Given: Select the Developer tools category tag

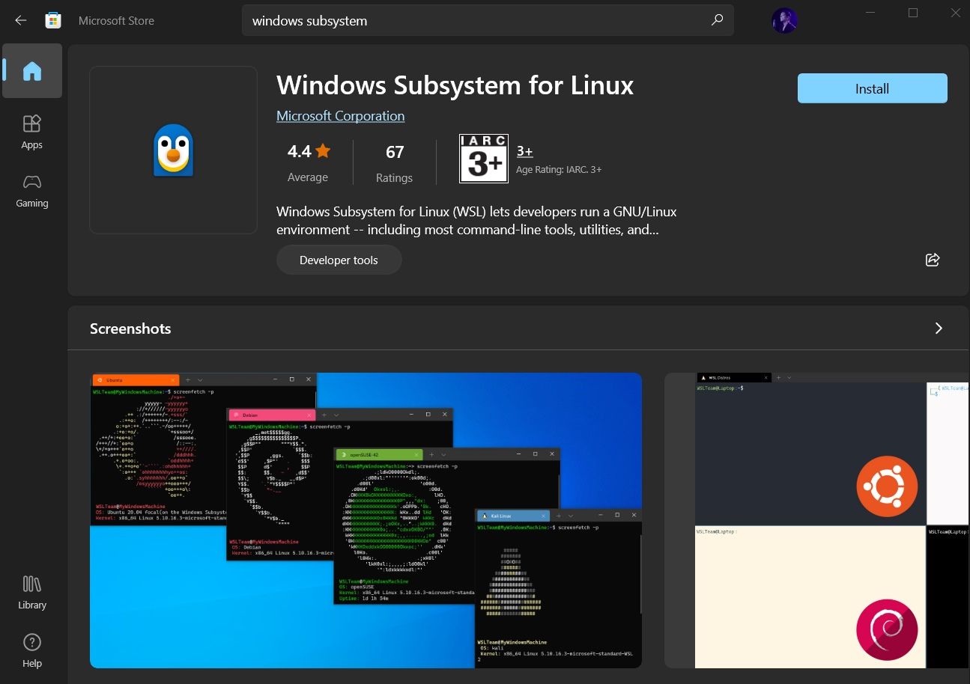Looking at the screenshot, I should [339, 260].
